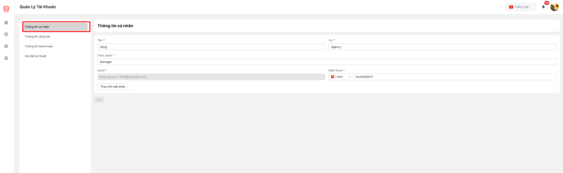The width and height of the screenshot is (563, 173).
Task: Open notifications bell icon
Action: pyautogui.click(x=543, y=7)
